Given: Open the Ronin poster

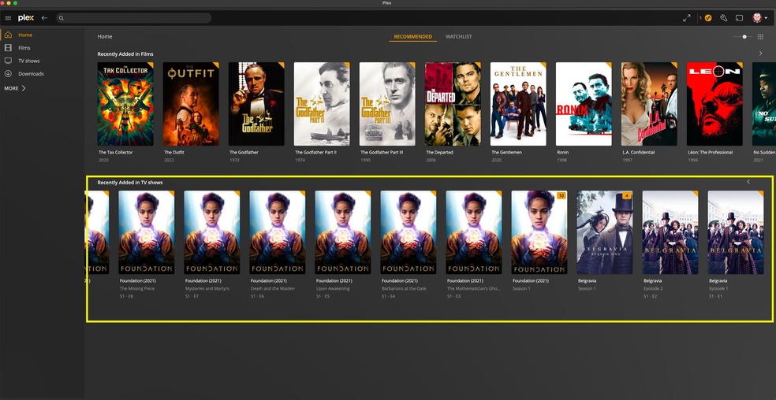Looking at the screenshot, I should pos(584,104).
